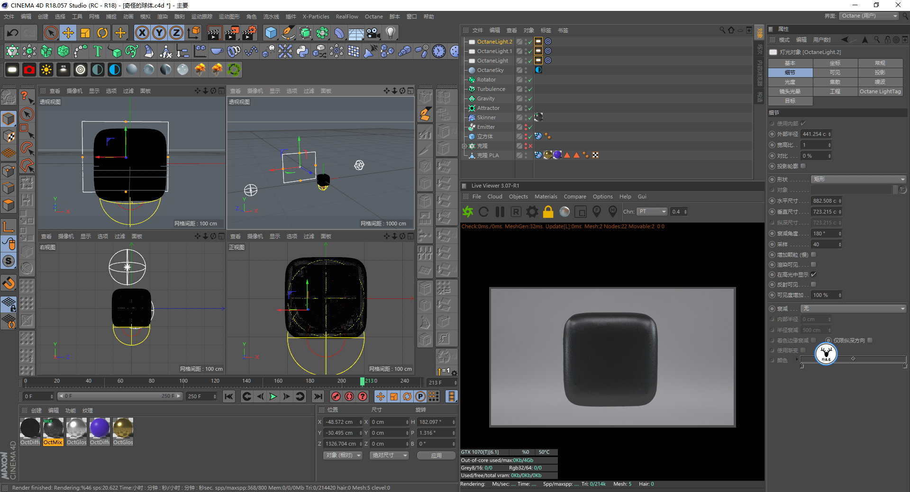The width and height of the screenshot is (910, 492).
Task: Click the 外部半径 value stepper arrows
Action: (x=829, y=134)
